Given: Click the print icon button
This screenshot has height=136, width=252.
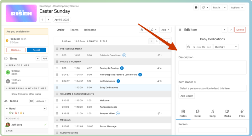Looking at the screenshot, I should point(196,8).
